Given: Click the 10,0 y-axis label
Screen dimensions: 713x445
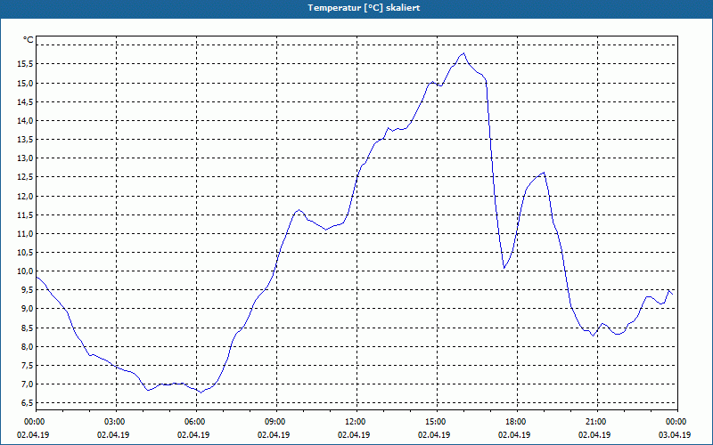Looking at the screenshot, I should 25,271.
